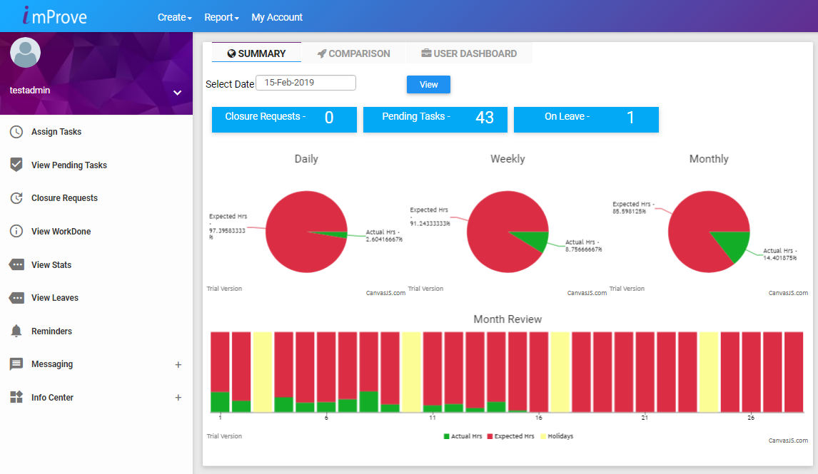This screenshot has height=474, width=818.
Task: Click the testadmin user avatar
Action: (25, 53)
